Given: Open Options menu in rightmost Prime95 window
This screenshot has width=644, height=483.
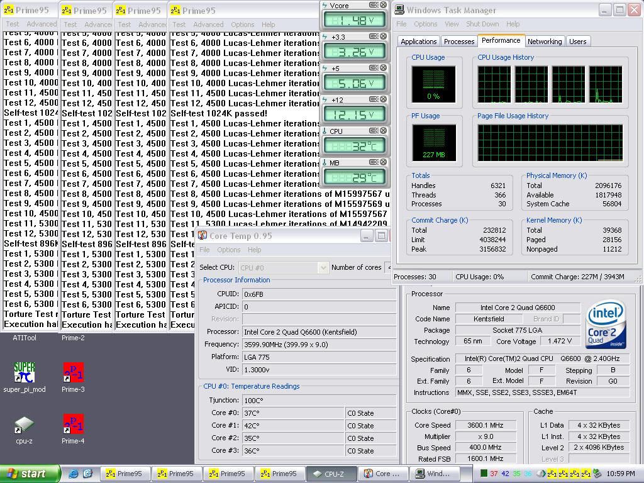Looking at the screenshot, I should [242, 25].
